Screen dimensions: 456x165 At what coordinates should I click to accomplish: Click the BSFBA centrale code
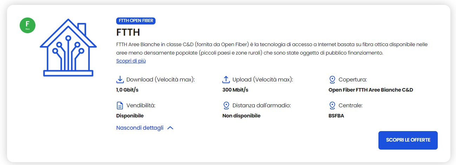click(x=336, y=116)
